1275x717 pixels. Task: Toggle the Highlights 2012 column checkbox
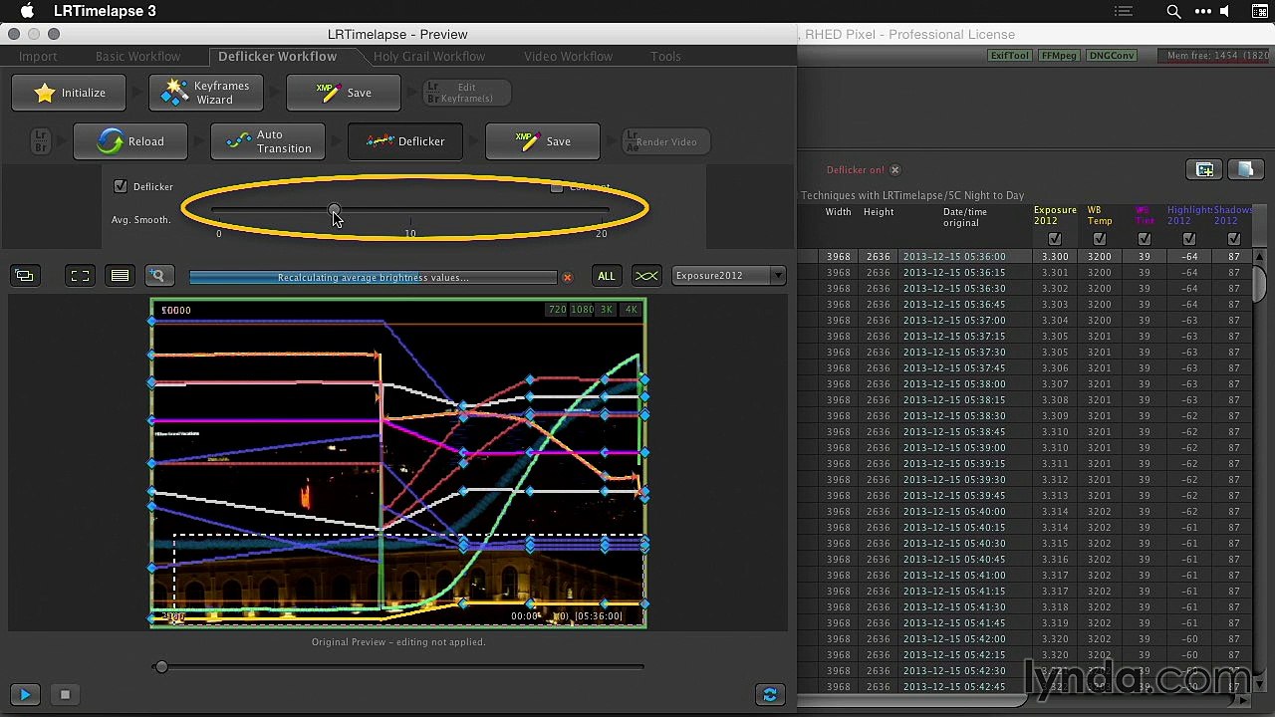pos(1189,239)
